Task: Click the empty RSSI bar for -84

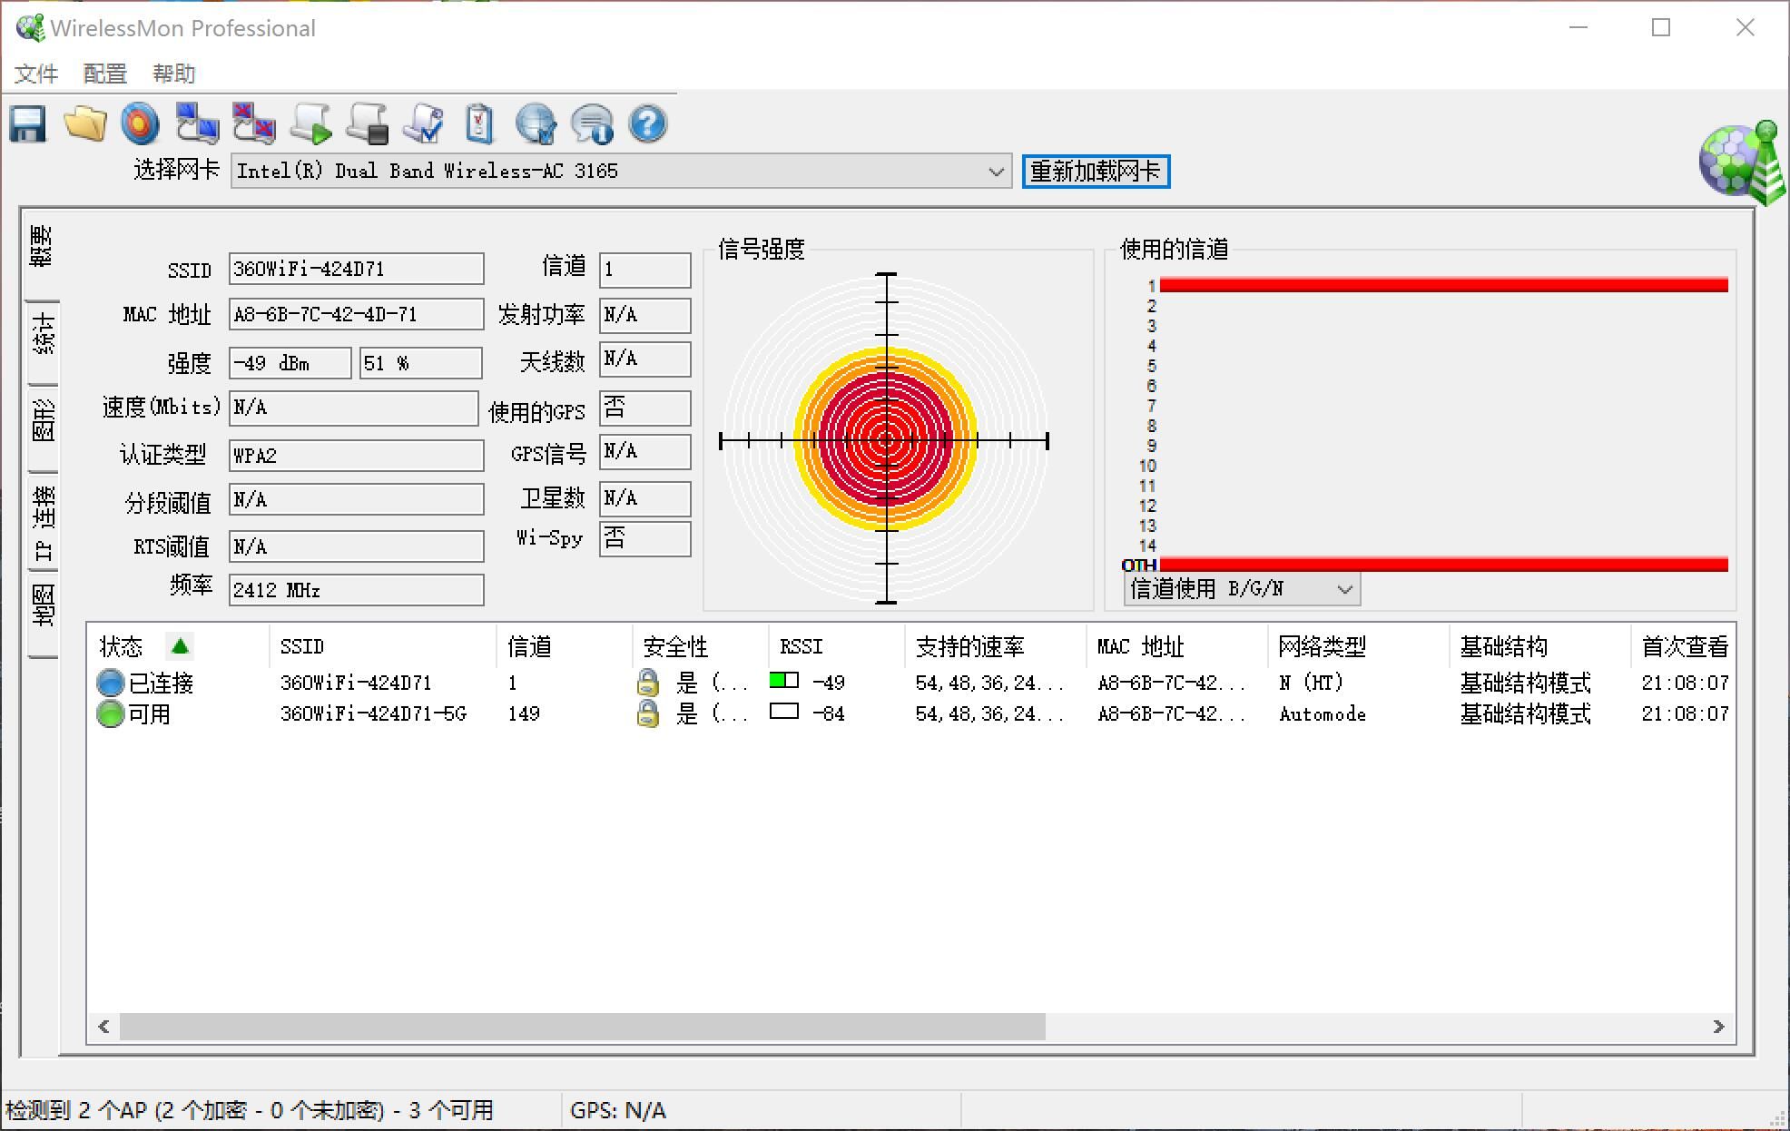Action: pyautogui.click(x=783, y=712)
